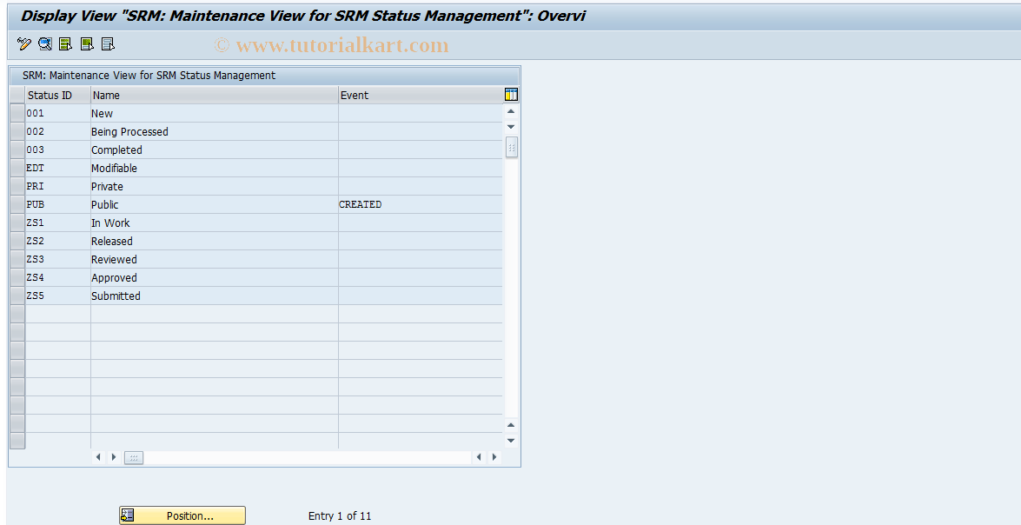Click far-right horizontal scroll right arrow
The image size is (1021, 525).
[494, 457]
